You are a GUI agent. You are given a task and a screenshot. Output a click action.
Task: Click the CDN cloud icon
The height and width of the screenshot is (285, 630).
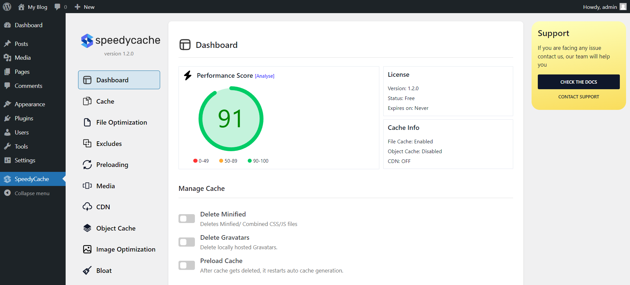87,207
